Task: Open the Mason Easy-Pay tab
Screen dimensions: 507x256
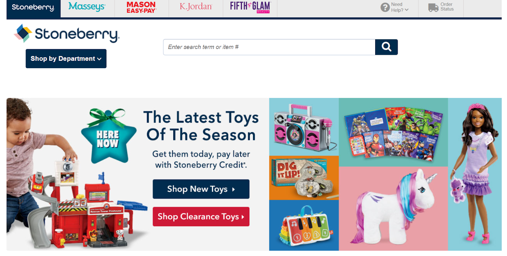Action: tap(141, 7)
